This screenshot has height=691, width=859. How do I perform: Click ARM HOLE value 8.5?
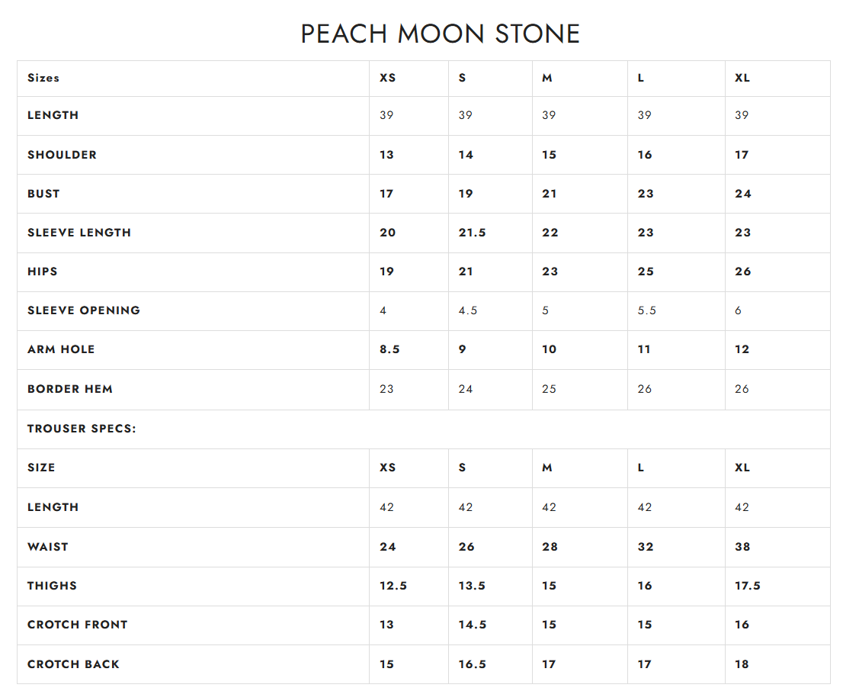click(389, 349)
